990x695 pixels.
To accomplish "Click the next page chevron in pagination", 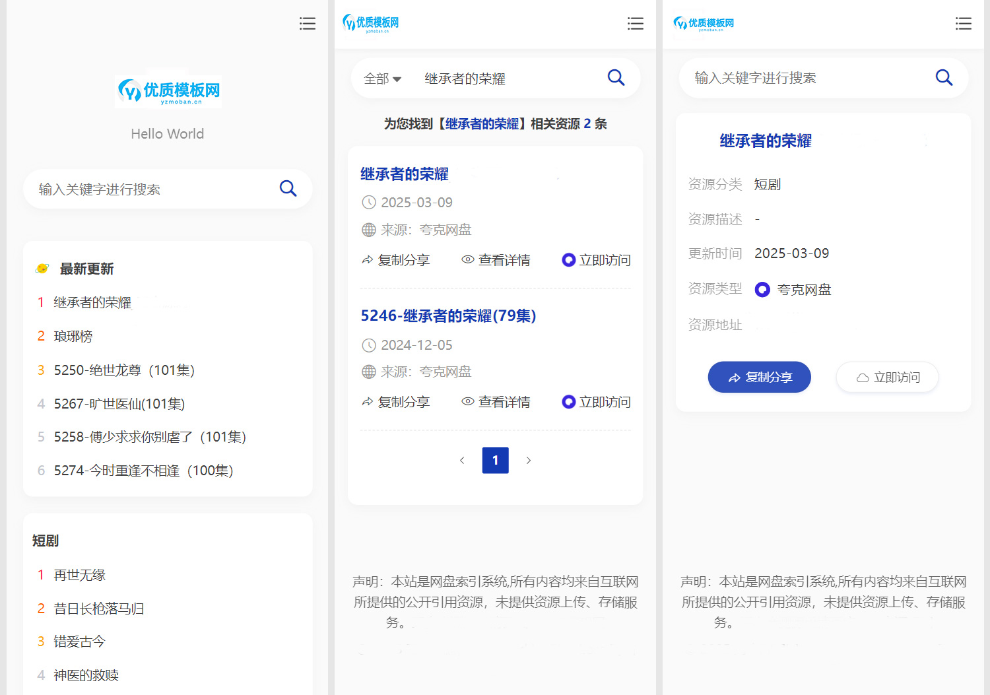I will coord(529,460).
